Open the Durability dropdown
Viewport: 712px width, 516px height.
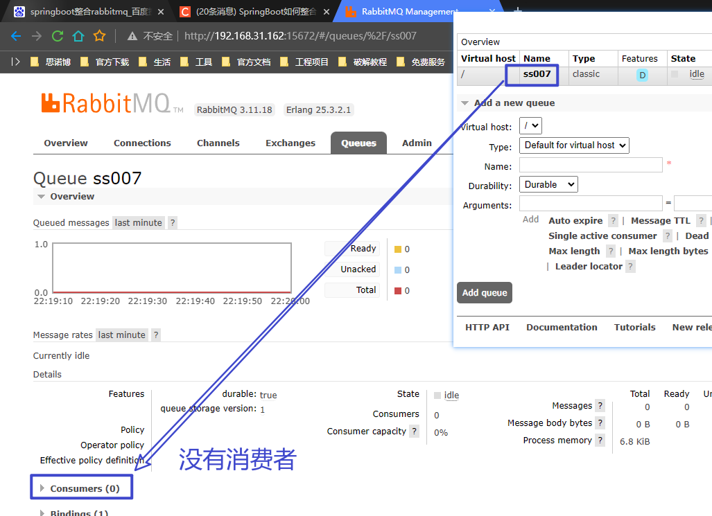click(548, 185)
